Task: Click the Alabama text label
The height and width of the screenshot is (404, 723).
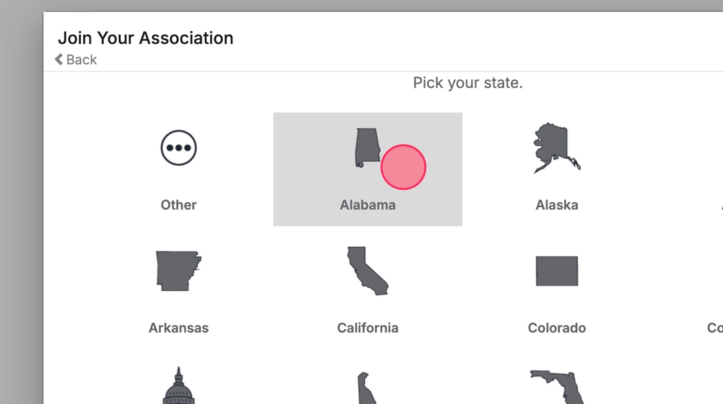Action: (x=367, y=205)
